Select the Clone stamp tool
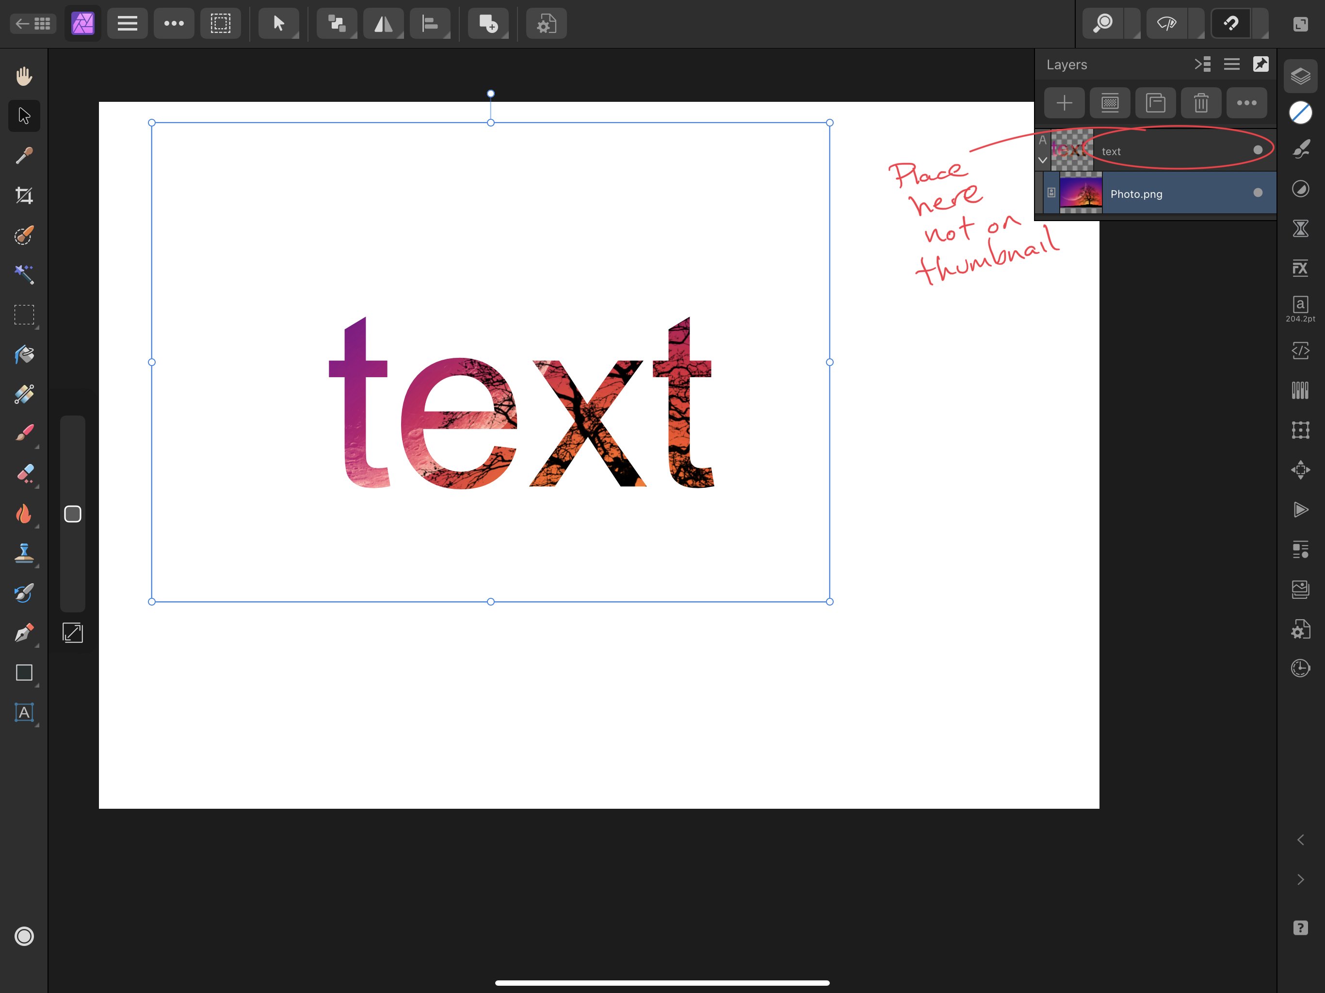Image resolution: width=1325 pixels, height=993 pixels. 24,553
